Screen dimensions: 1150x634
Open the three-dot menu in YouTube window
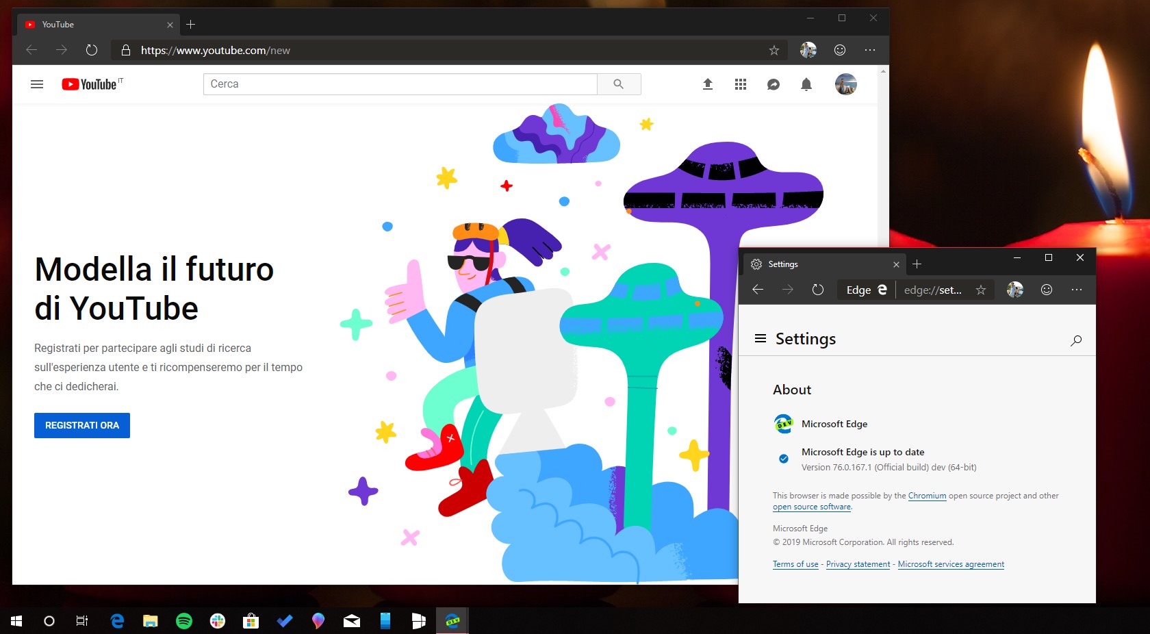tap(870, 50)
